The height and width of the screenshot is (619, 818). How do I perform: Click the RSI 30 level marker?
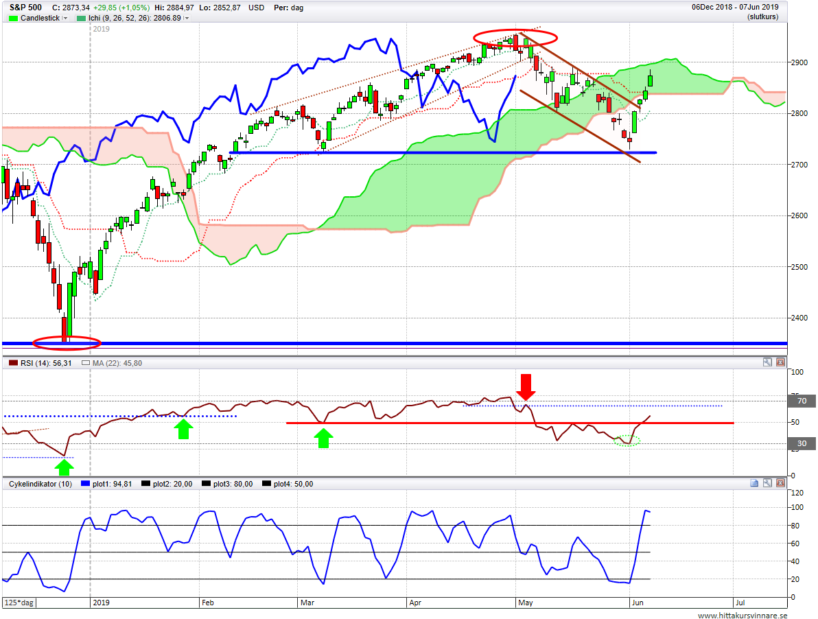[802, 443]
